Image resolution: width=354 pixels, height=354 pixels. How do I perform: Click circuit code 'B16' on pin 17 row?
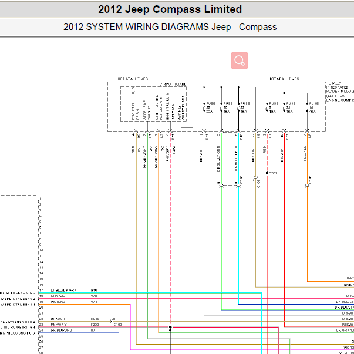click(x=94, y=291)
